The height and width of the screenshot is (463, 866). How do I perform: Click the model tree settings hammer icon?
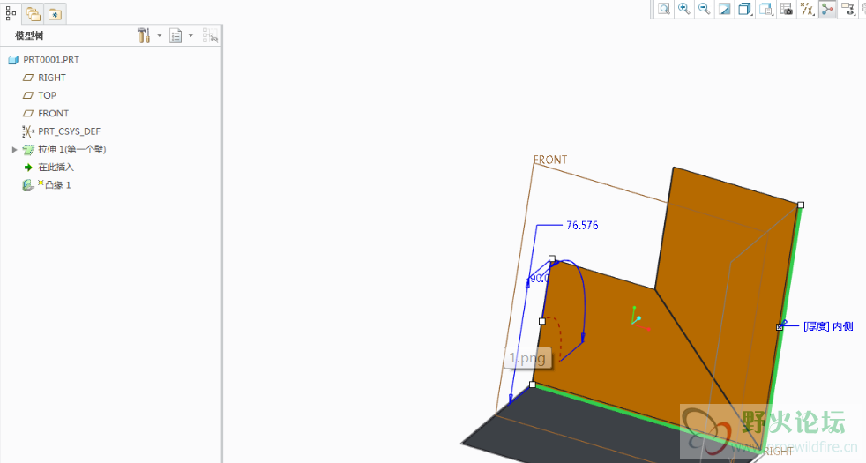144,36
